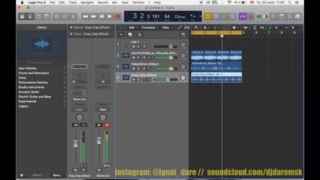Screen dimensions: 320x180
Task: Open the Navigate menu
Action: (x=87, y=2)
